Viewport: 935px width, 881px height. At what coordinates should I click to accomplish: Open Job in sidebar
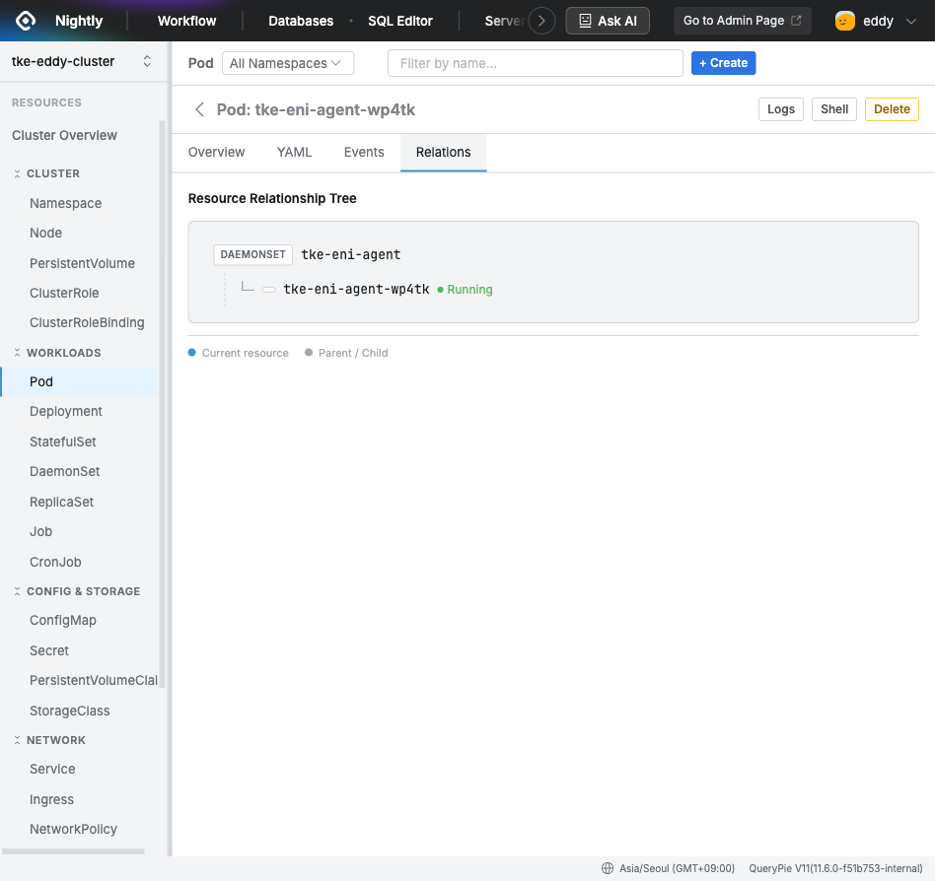point(40,532)
